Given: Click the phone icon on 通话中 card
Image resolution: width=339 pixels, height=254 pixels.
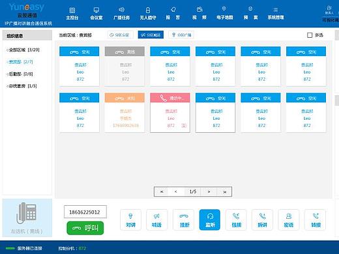Looking at the screenshot, I should [x=163, y=98].
